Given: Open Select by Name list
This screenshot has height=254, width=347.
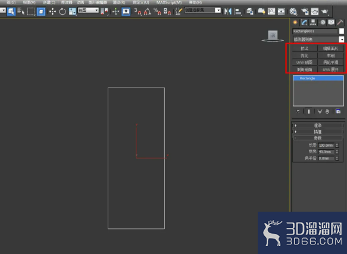Looking at the screenshot, I should [x=21, y=11].
